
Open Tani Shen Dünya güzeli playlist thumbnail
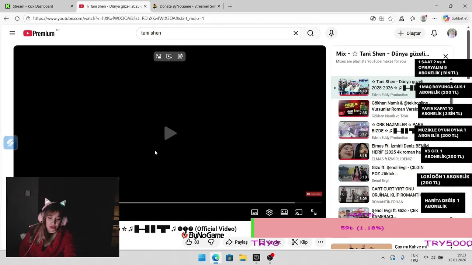point(354,87)
